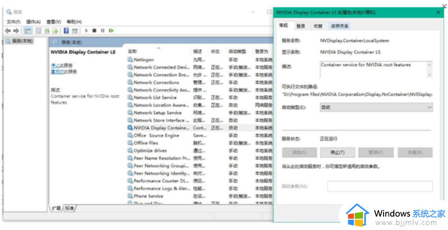Click the Back arrow in the Services toolbar
Viewport: 448px width, 230px height.
coord(8,30)
